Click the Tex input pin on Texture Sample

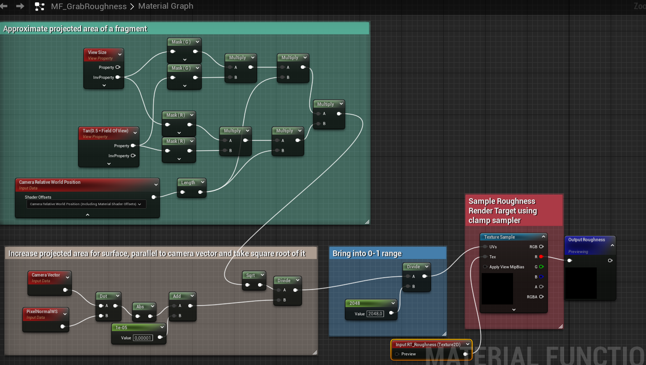(x=485, y=257)
